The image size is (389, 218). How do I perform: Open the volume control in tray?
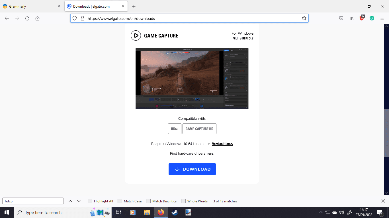(x=341, y=212)
